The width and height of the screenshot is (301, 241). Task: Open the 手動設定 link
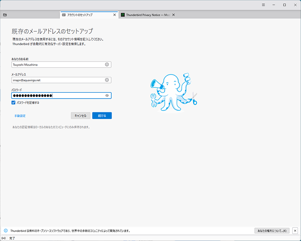coord(20,116)
